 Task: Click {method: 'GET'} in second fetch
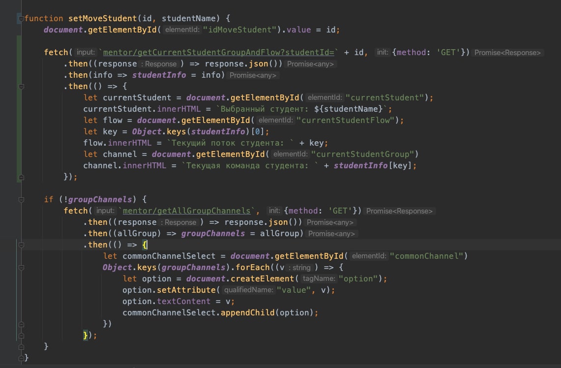[321, 211]
